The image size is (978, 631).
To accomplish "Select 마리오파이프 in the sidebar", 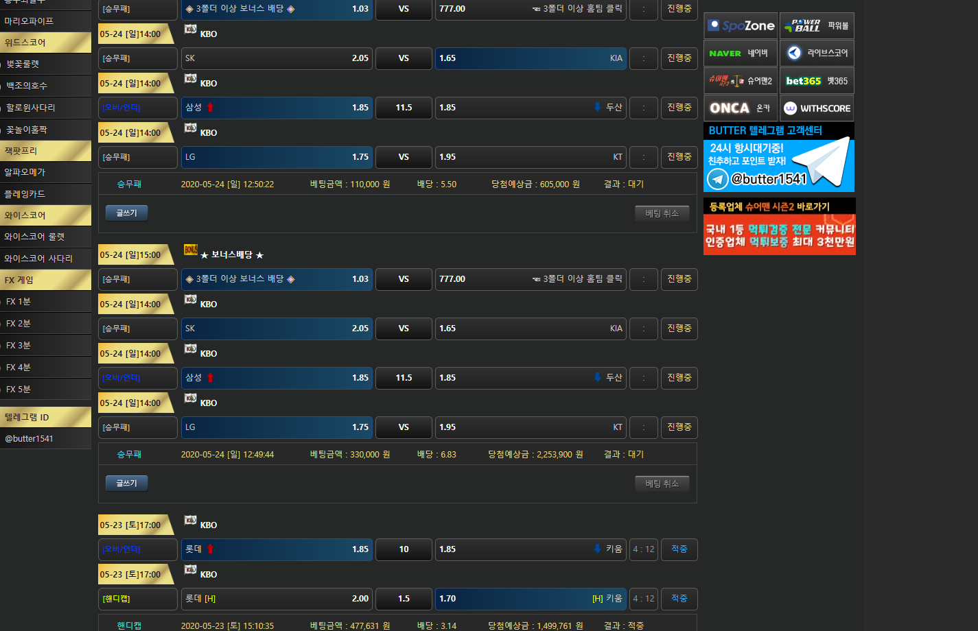I will pyautogui.click(x=45, y=21).
